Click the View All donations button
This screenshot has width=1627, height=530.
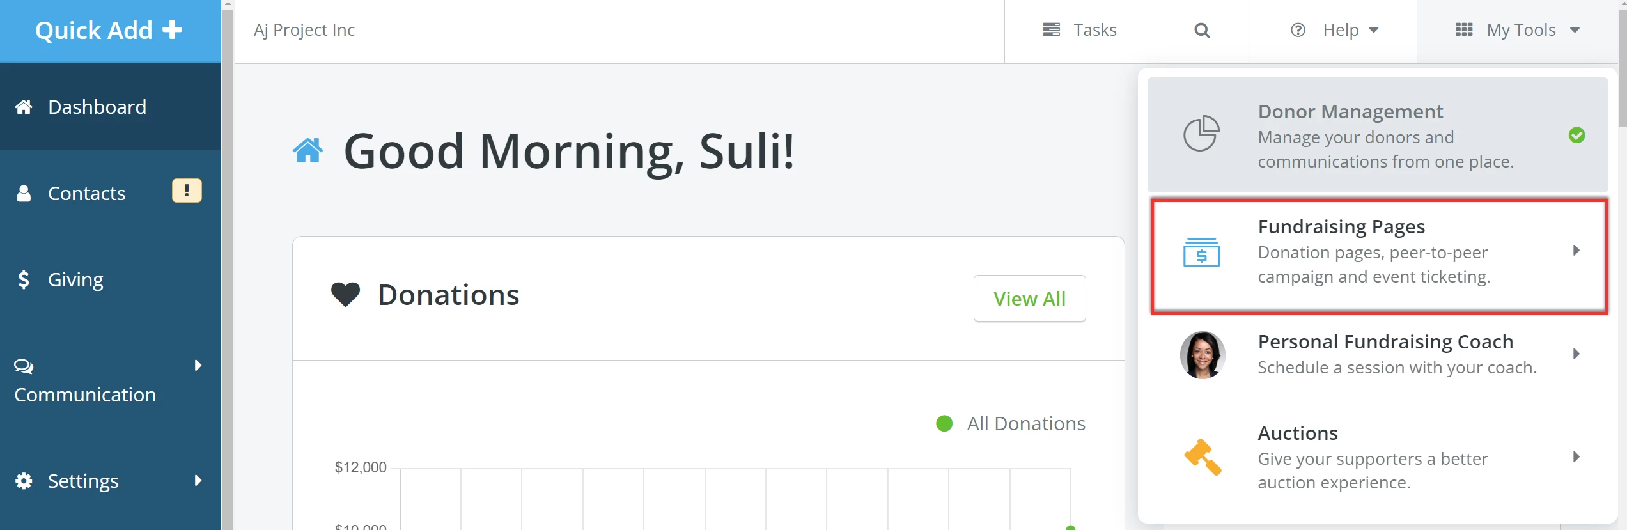click(x=1029, y=298)
